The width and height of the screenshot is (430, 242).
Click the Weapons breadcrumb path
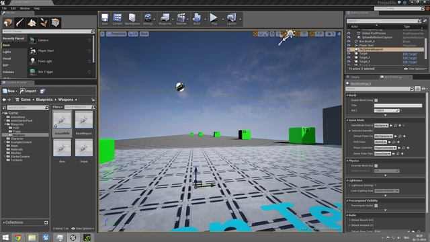(66, 99)
